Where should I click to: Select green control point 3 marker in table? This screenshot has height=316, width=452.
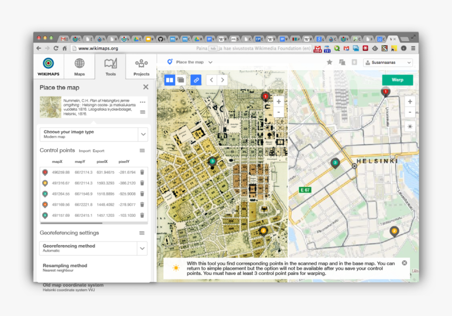tap(45, 194)
